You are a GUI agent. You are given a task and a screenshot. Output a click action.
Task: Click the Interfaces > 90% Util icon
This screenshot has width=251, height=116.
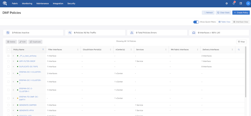click(194, 32)
